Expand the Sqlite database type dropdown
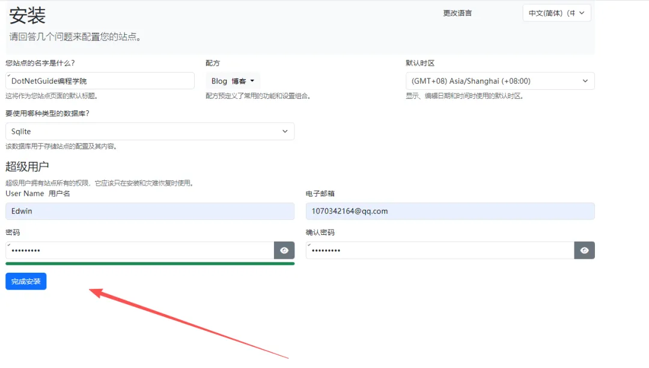Image resolution: width=649 pixels, height=368 pixels. click(150, 131)
